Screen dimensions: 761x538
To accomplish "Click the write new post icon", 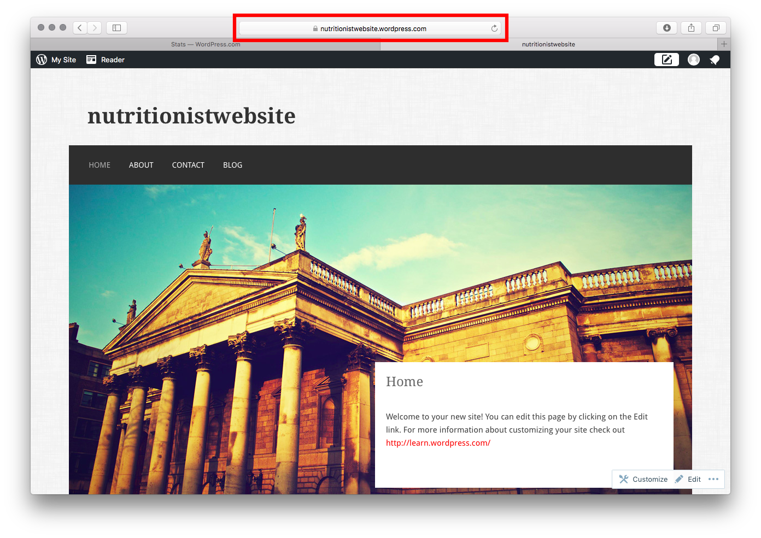I will 666,60.
